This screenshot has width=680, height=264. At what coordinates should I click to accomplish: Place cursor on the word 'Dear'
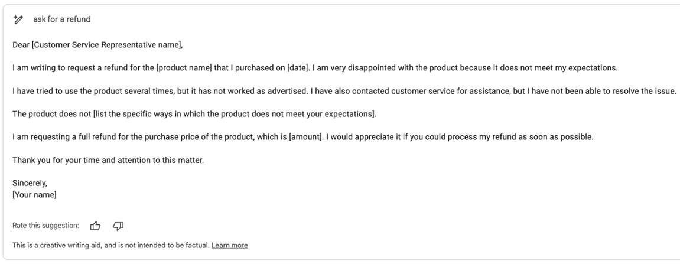(x=21, y=45)
